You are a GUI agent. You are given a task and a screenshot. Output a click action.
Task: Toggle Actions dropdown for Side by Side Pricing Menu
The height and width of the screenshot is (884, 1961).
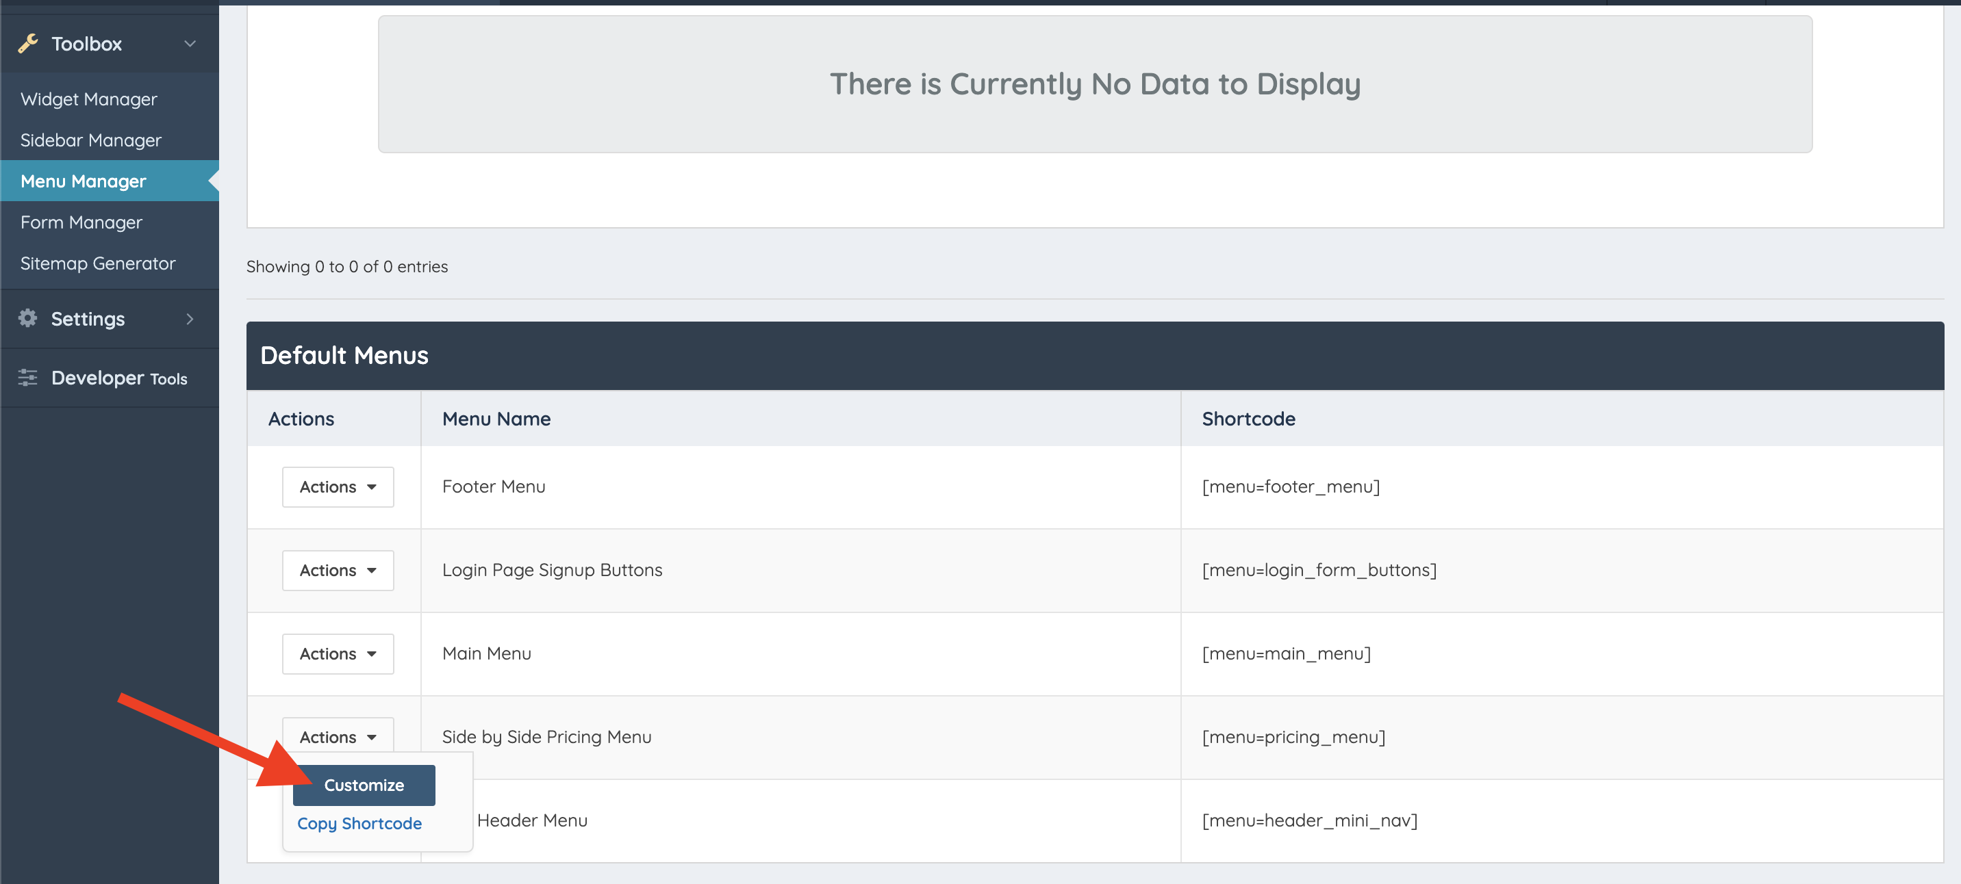(338, 736)
